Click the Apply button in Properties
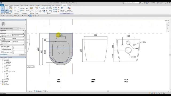Screen dimensions: 171x96 pos(22,55)
